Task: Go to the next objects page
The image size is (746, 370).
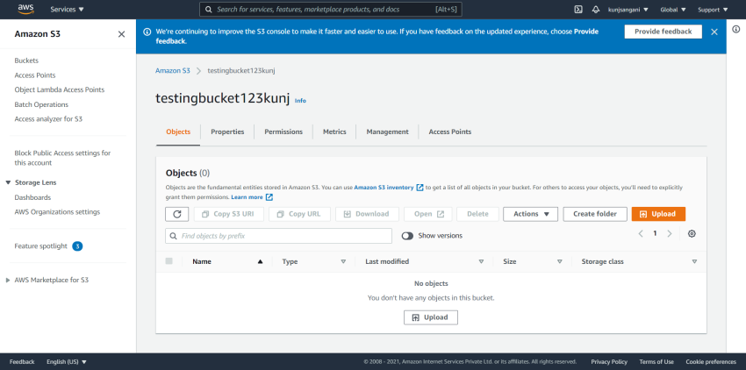Action: pyautogui.click(x=670, y=233)
